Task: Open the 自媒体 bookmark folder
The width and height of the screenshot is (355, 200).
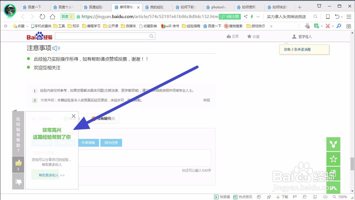Action: (x=129, y=26)
